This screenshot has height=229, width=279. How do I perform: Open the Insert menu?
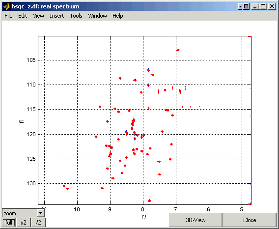[x=57, y=16]
